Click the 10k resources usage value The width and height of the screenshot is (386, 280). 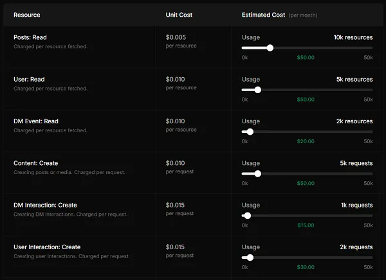click(x=353, y=37)
